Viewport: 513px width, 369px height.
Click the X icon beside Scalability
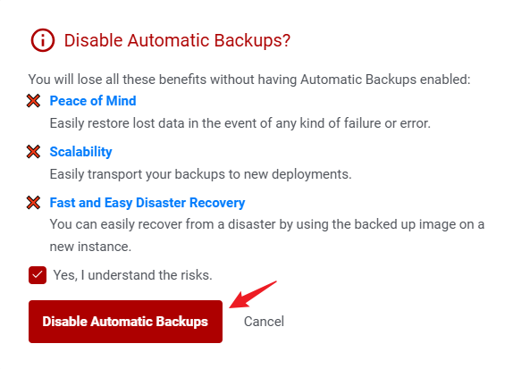pos(33,152)
